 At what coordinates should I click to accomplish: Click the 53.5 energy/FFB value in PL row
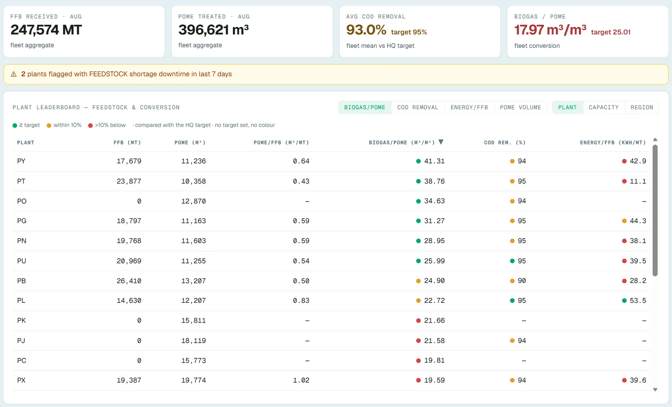pos(638,301)
